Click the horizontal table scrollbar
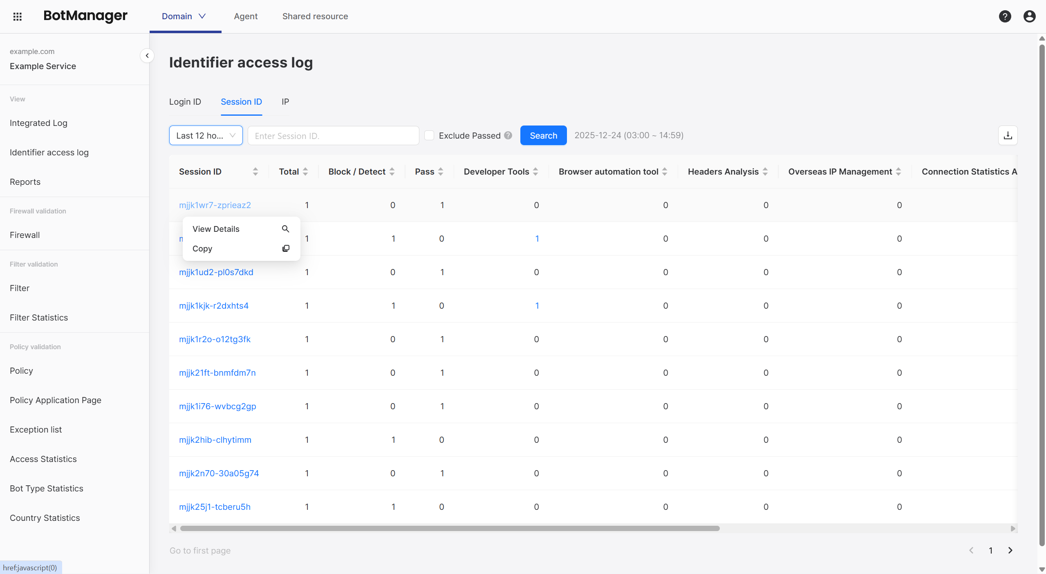This screenshot has width=1046, height=574. tap(450, 528)
